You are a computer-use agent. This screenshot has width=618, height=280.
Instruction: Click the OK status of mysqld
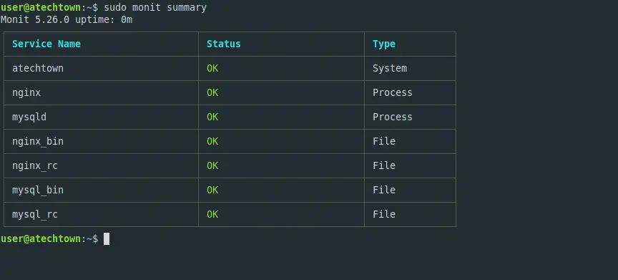[212, 117]
